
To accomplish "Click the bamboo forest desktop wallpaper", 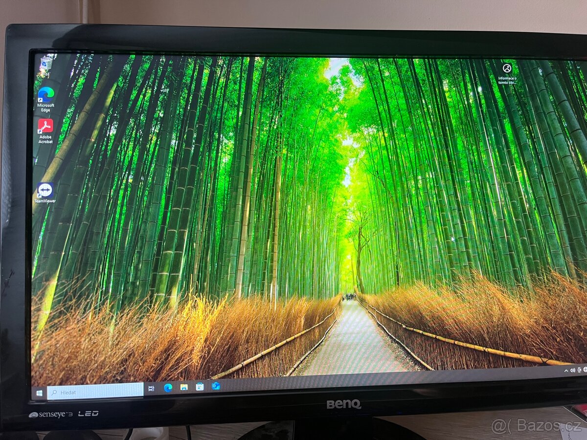I will [x=293, y=220].
